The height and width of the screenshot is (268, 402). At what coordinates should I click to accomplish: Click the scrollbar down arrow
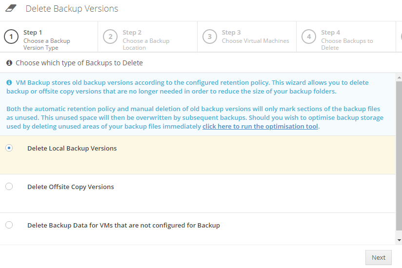point(399,240)
